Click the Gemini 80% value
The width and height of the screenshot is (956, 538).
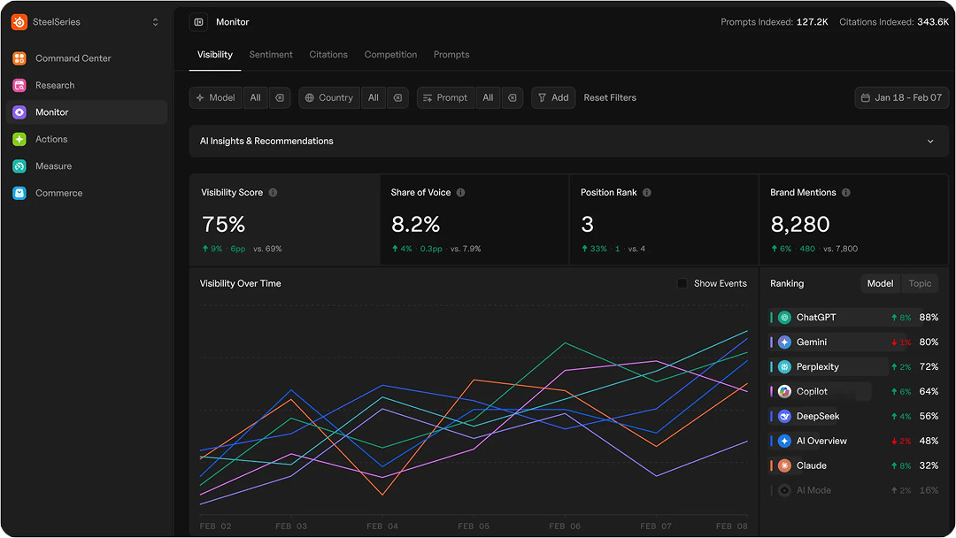tap(929, 342)
